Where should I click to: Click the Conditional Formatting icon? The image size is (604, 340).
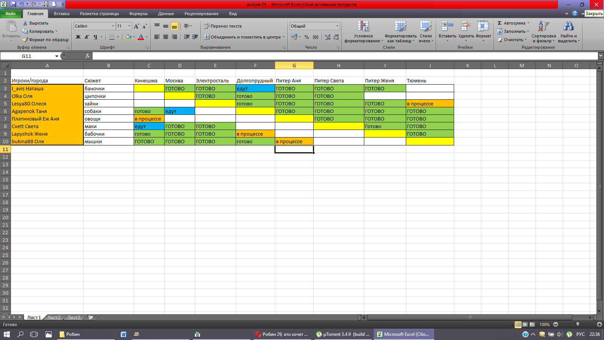(363, 26)
